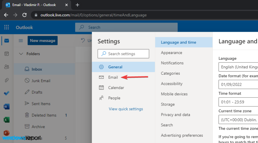Focus the top Outlook Search box
258x143 pixels.
point(126,27)
